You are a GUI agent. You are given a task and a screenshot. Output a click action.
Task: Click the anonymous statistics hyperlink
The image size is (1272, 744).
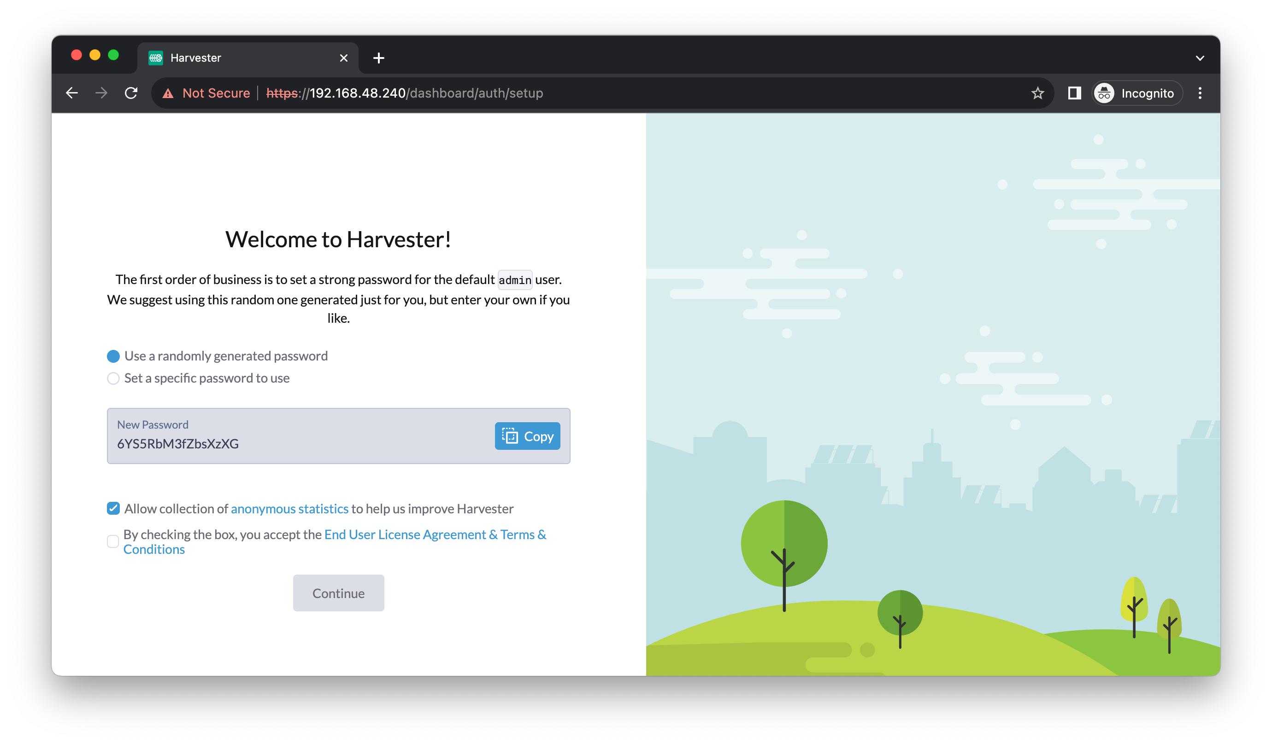click(x=289, y=508)
